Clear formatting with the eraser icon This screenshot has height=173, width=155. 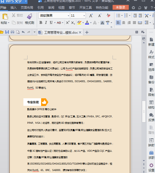tap(108, 15)
